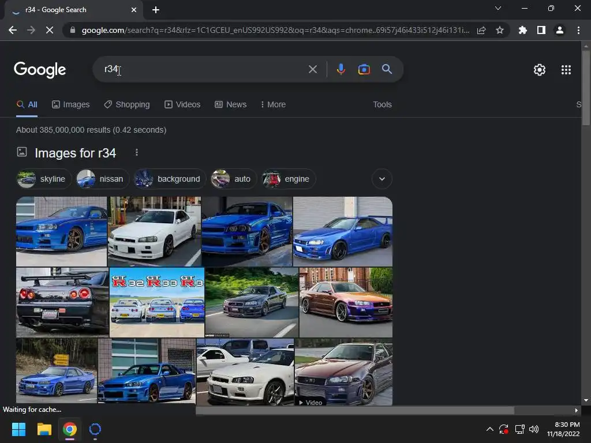This screenshot has height=443, width=591.
Task: Start a voice search with microphone
Action: point(341,69)
